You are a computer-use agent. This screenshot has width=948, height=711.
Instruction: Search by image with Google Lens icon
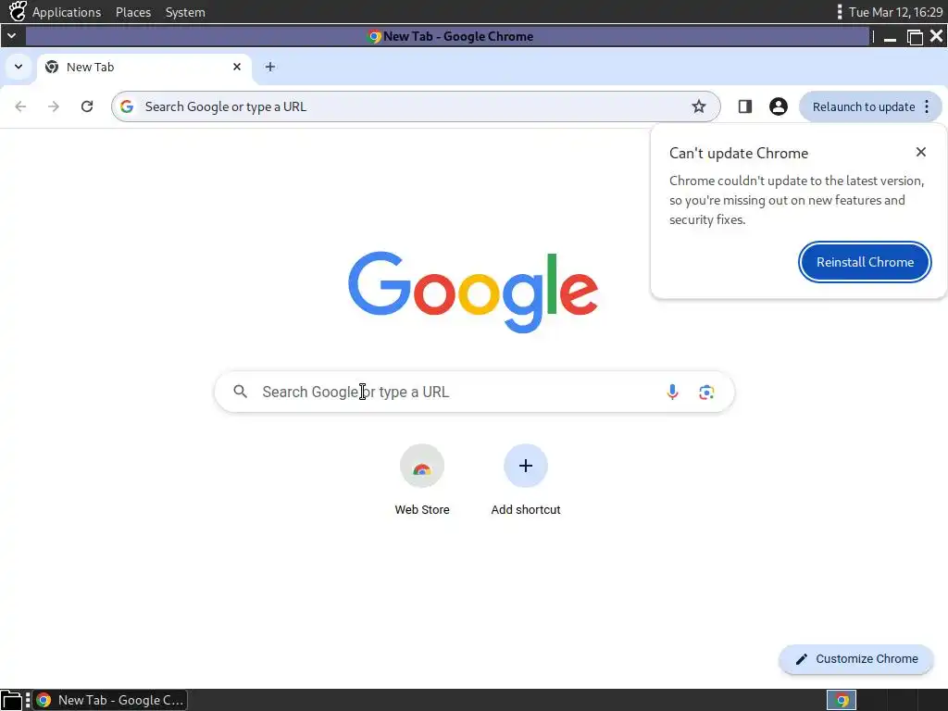706,392
